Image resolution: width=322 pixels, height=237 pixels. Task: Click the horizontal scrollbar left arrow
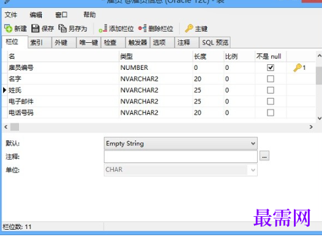click(6, 127)
